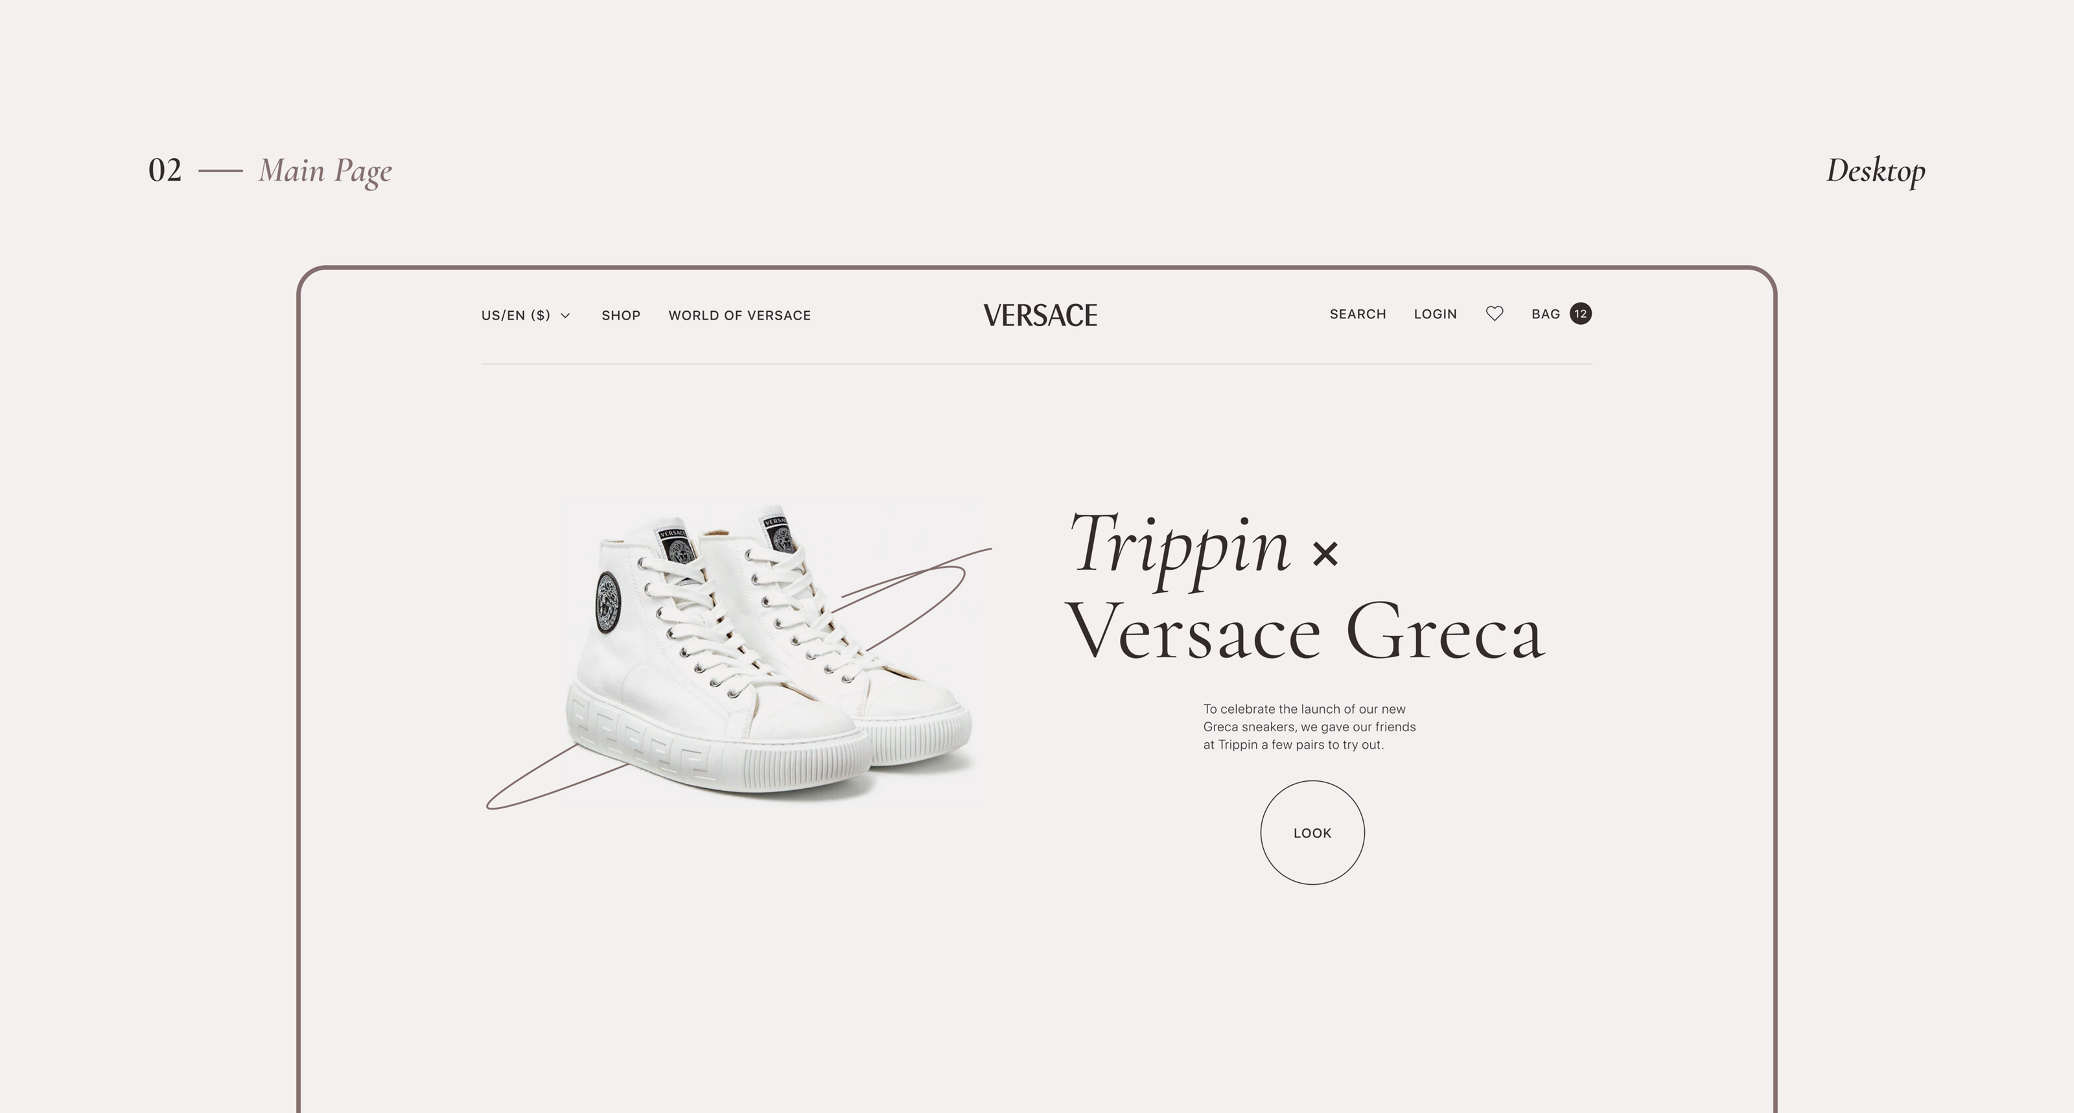Viewport: 2074px width, 1113px height.
Task: Open the SHOP menu
Action: (x=621, y=315)
